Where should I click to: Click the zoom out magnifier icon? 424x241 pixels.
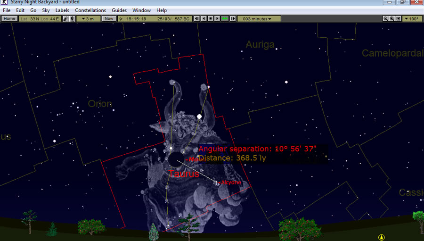[x=386, y=19]
